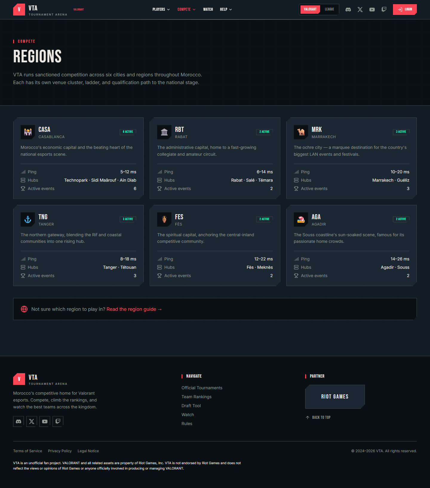The width and height of the screenshot is (430, 488).
Task: Click hubs text 'Tanger · Tétouan'
Action: tap(120, 267)
